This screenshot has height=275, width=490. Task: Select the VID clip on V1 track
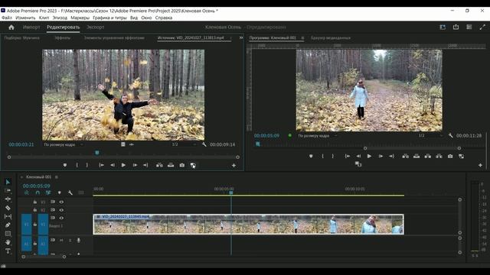click(248, 224)
